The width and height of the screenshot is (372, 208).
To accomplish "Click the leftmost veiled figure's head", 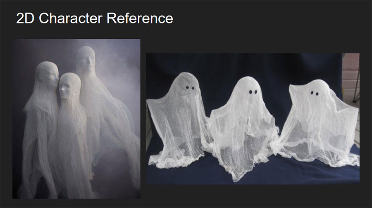I will pos(48,74).
